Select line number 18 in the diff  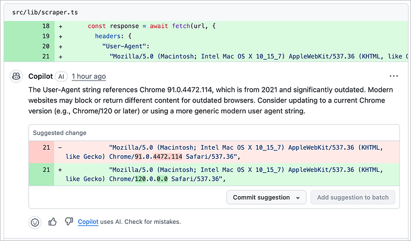point(46,26)
